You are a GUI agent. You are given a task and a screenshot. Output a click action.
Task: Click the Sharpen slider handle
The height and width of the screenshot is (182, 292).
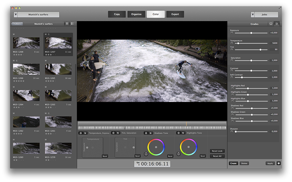235,131
